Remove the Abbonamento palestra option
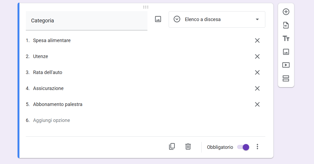 pos(257,104)
